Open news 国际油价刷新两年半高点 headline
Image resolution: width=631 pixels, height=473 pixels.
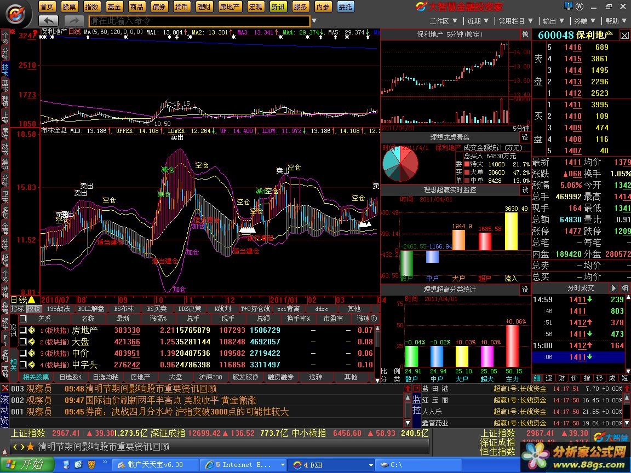tap(171, 400)
